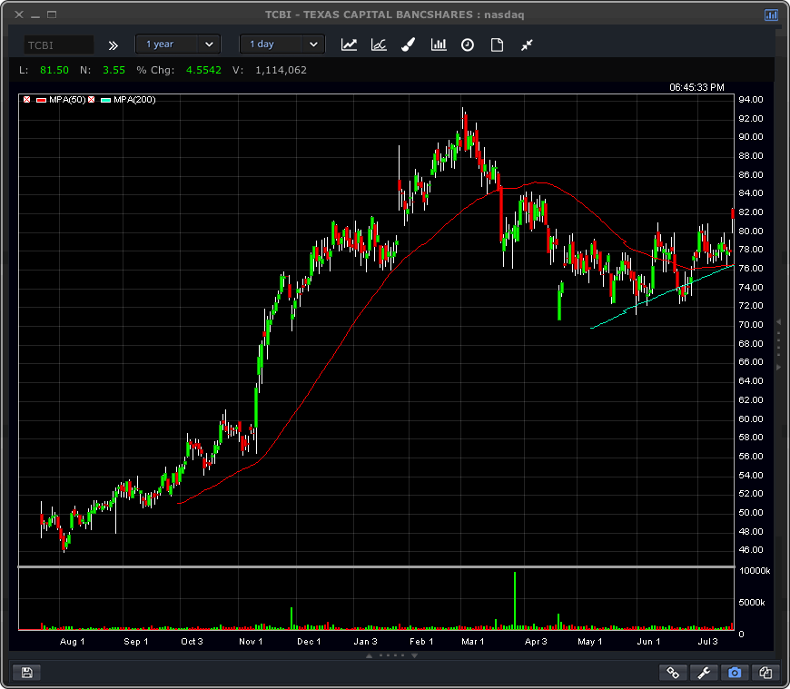Screen dimensions: 790x689
Task: Click the blank page template icon
Action: point(497,44)
